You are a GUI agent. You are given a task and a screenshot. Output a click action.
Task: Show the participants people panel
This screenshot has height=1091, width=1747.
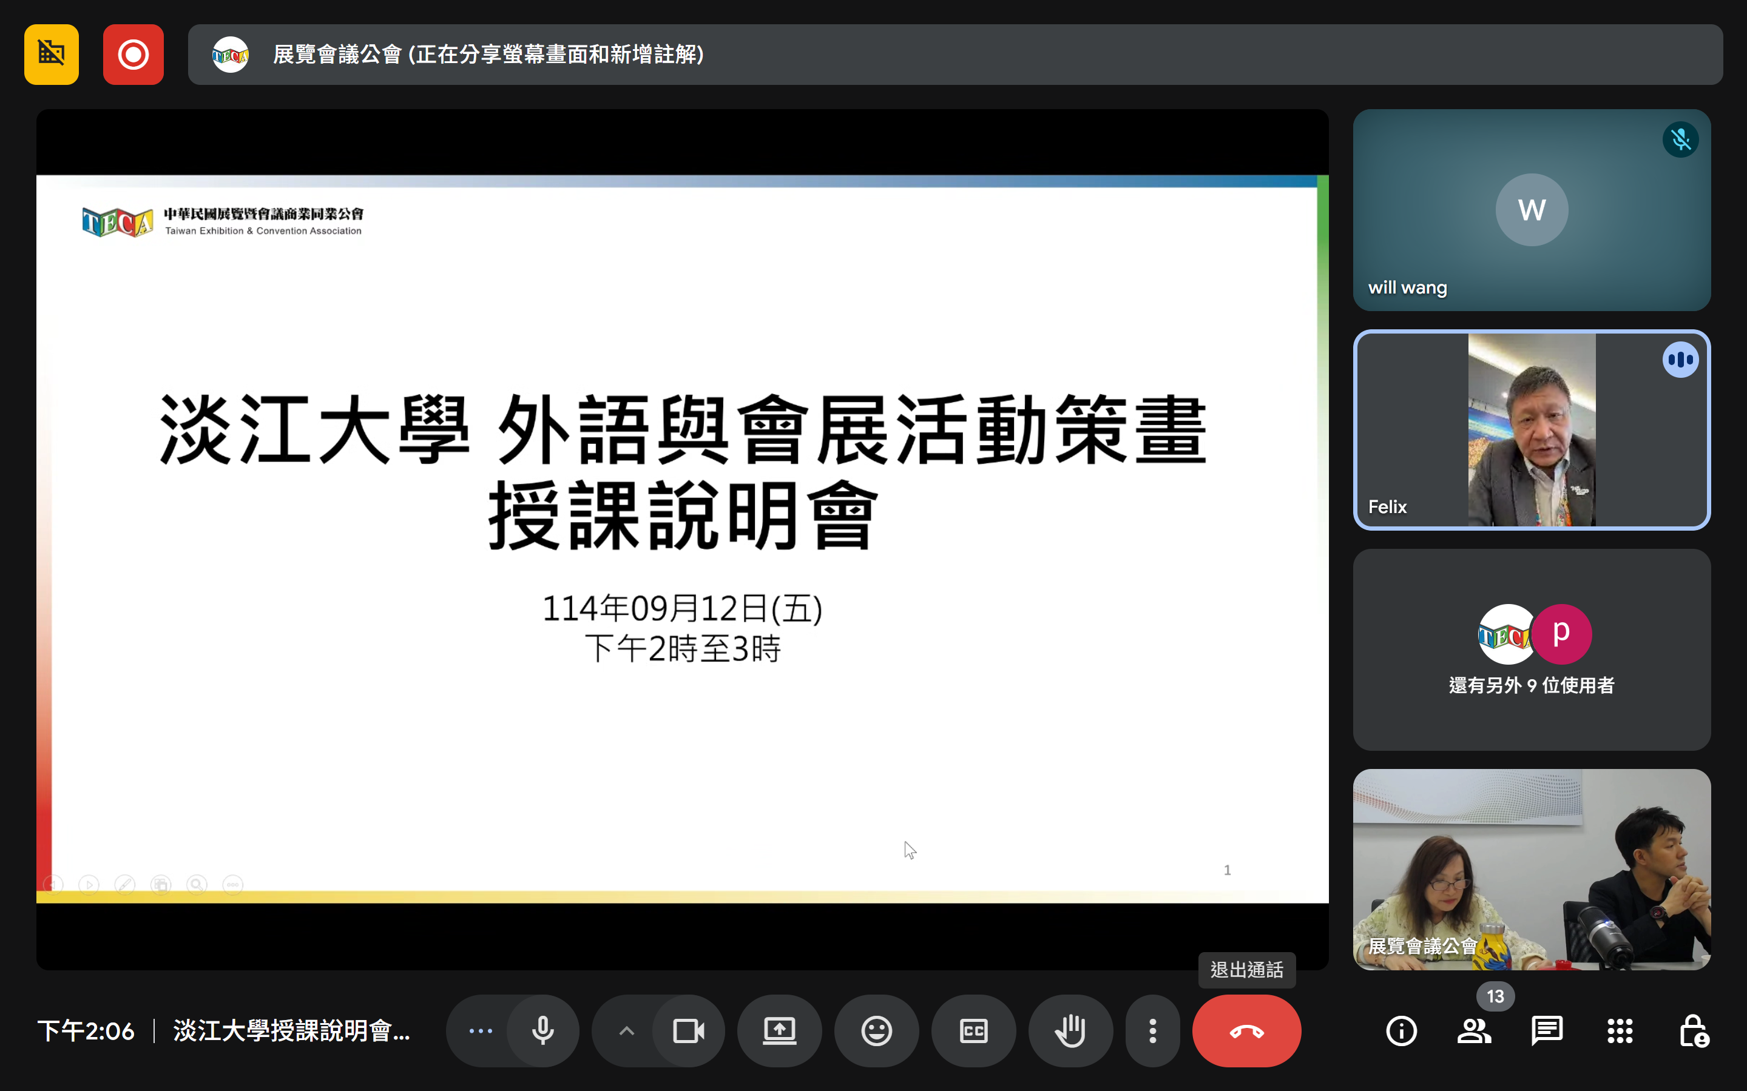click(1474, 1030)
